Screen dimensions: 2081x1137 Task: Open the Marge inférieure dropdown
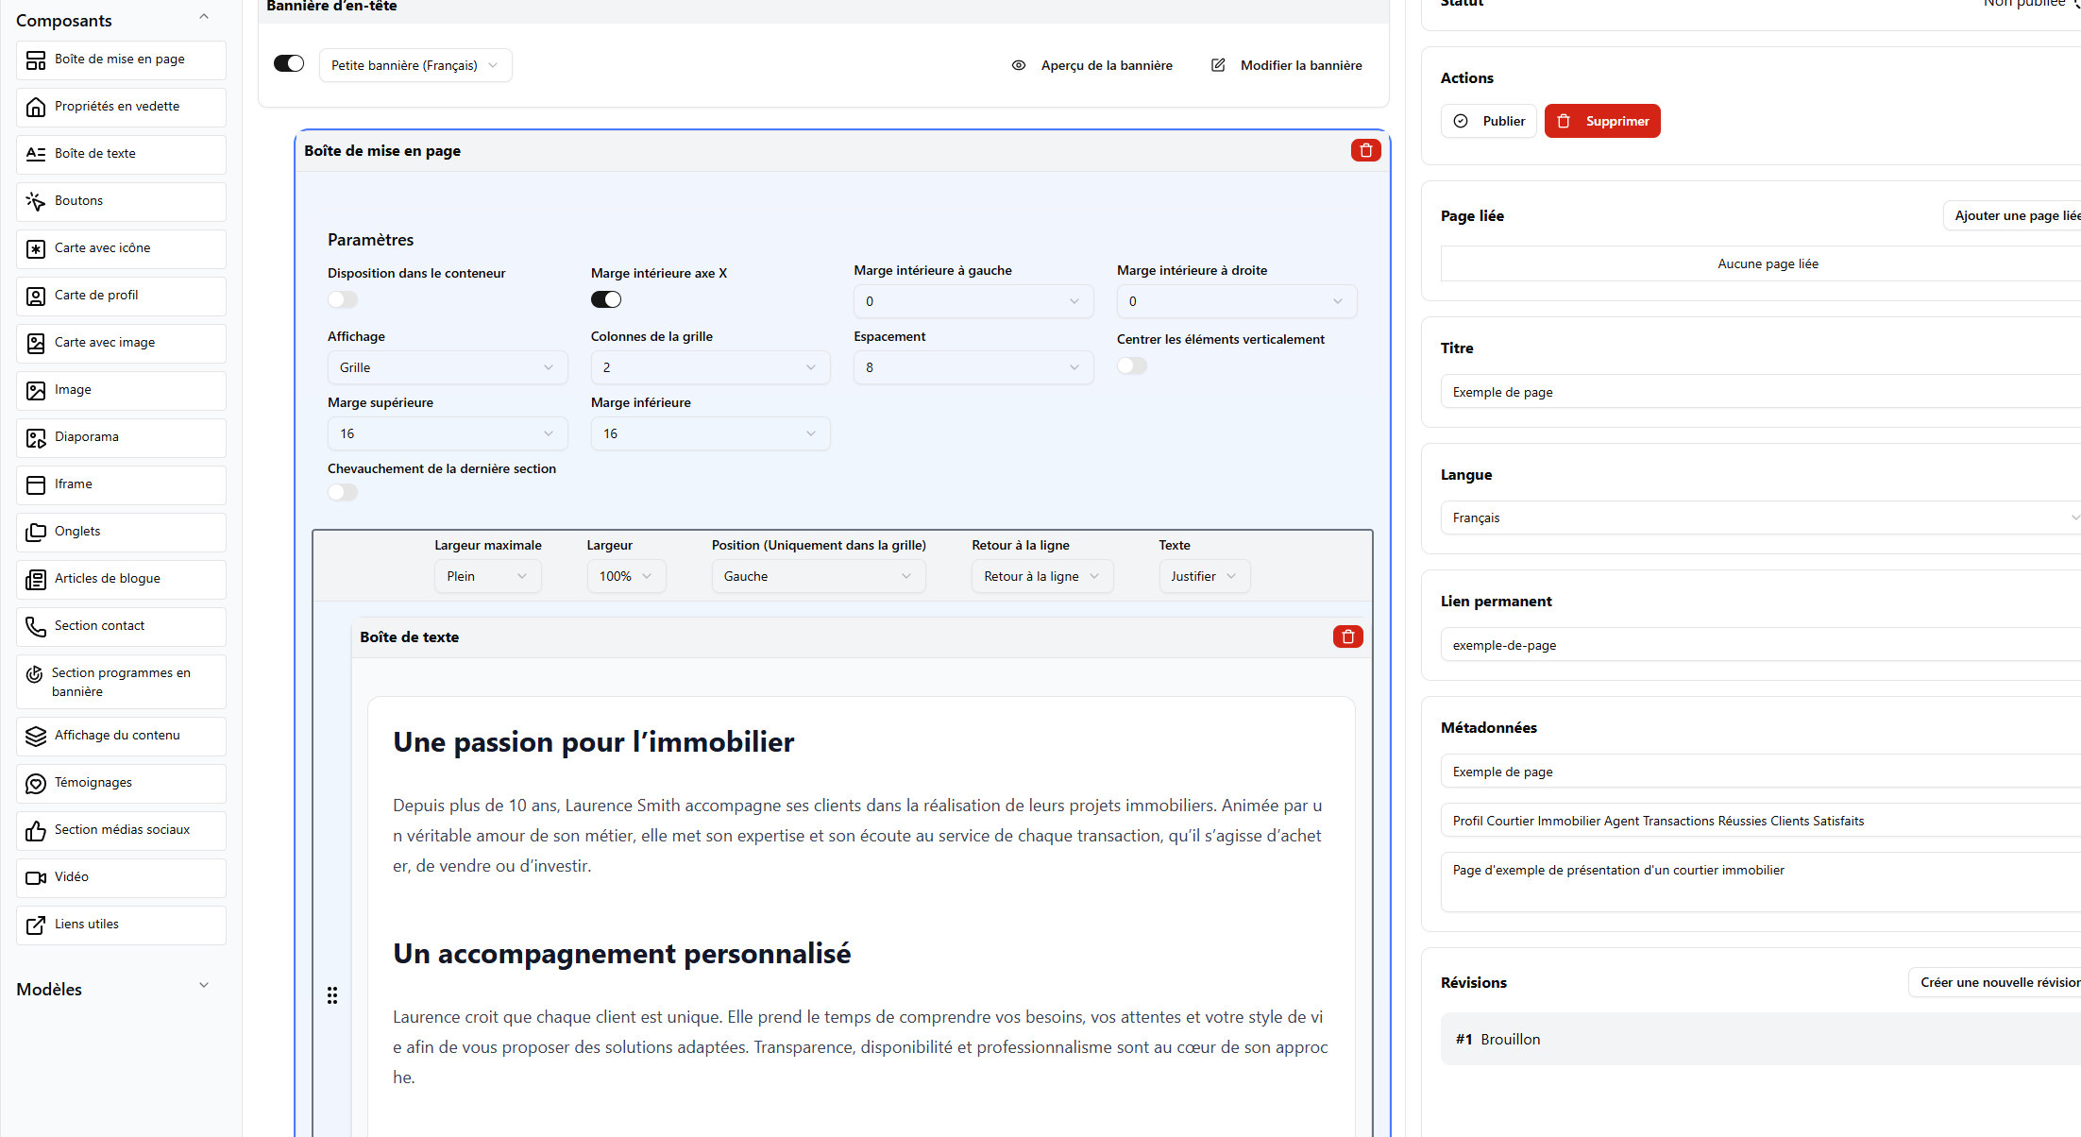click(x=711, y=433)
